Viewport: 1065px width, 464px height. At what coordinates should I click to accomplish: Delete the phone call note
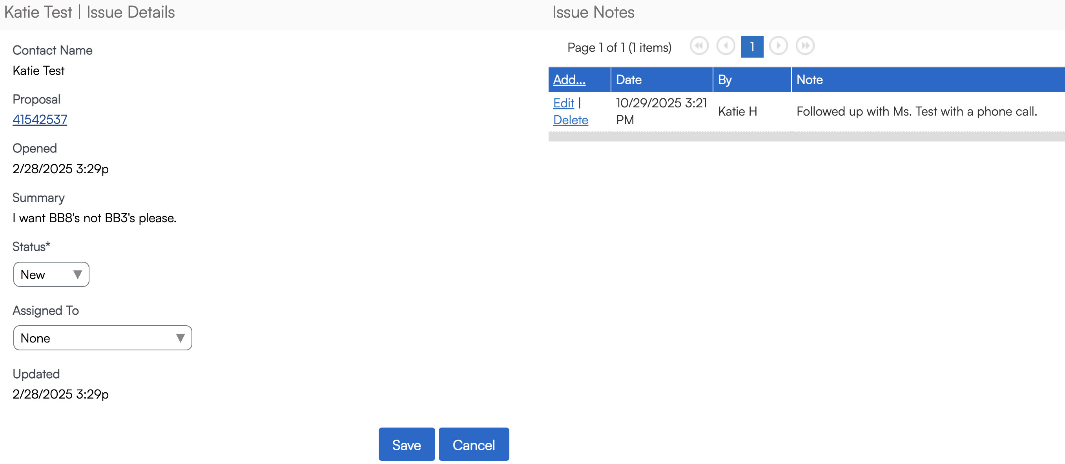click(570, 120)
